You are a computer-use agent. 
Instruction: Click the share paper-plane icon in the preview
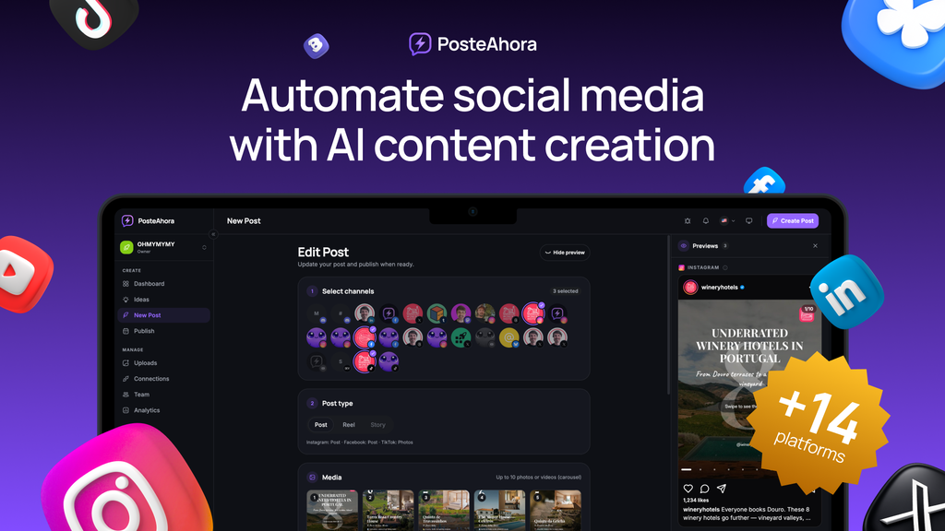[x=722, y=489]
